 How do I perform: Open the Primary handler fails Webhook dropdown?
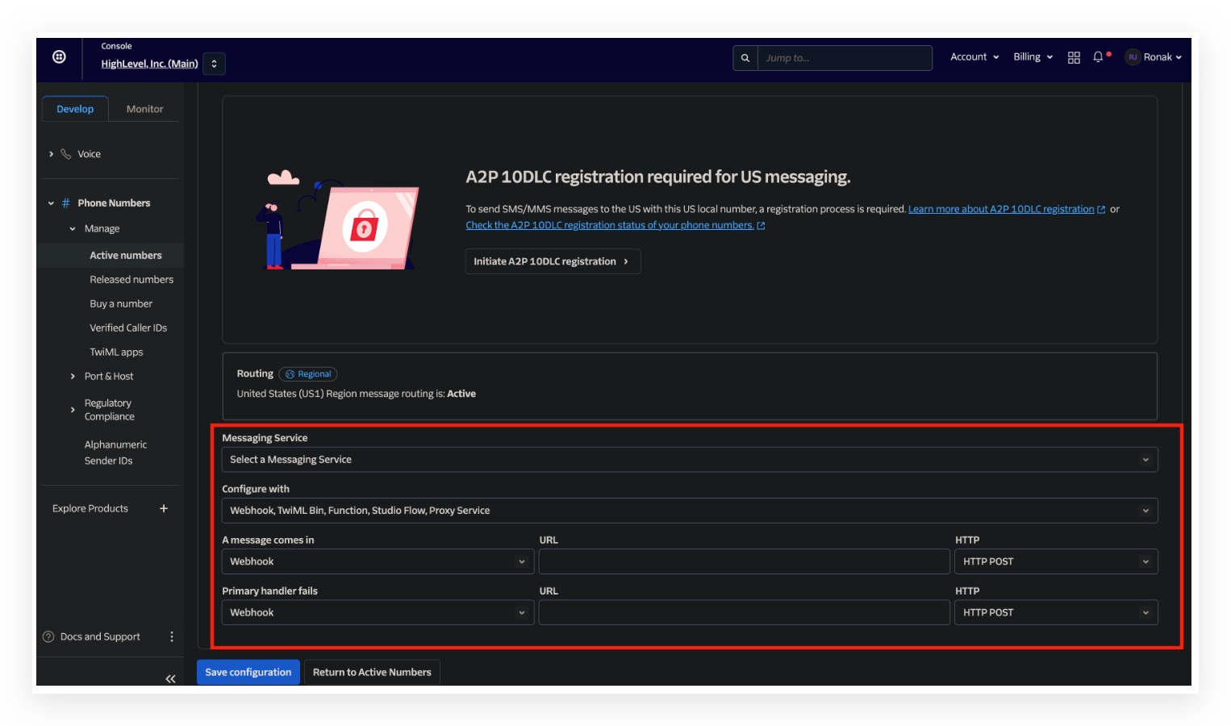pos(378,612)
